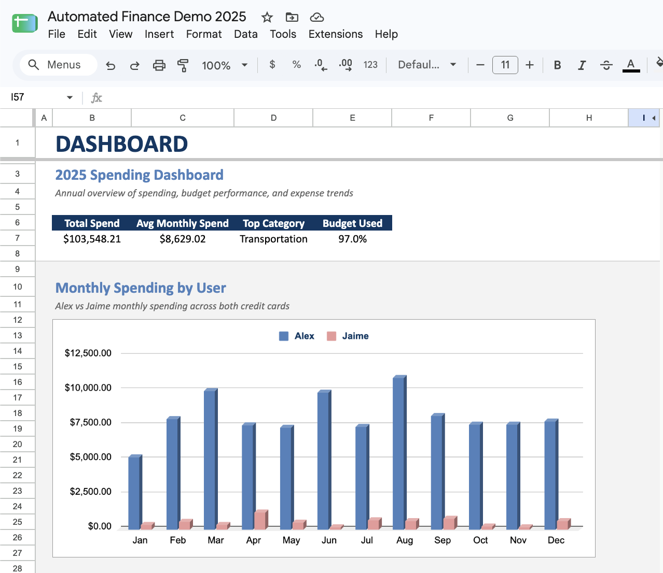Click the Name box showing I57

(36, 97)
